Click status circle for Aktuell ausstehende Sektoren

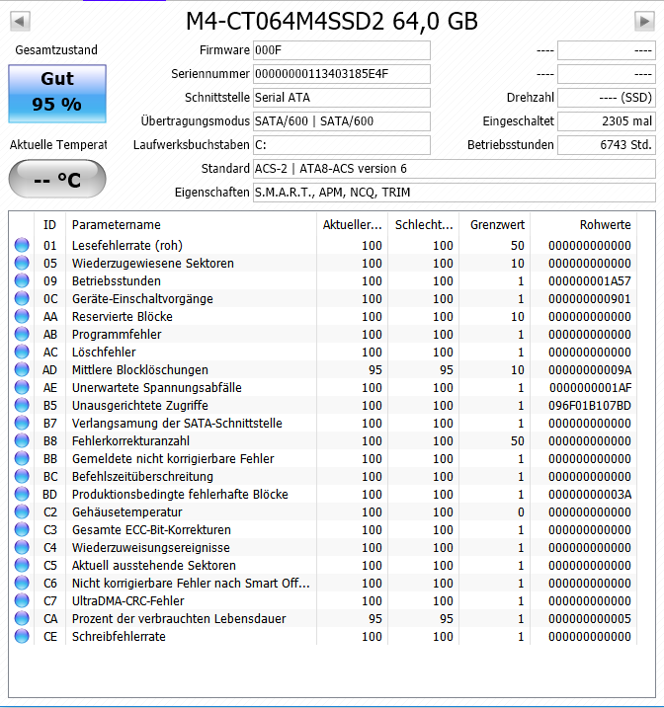coord(22,566)
